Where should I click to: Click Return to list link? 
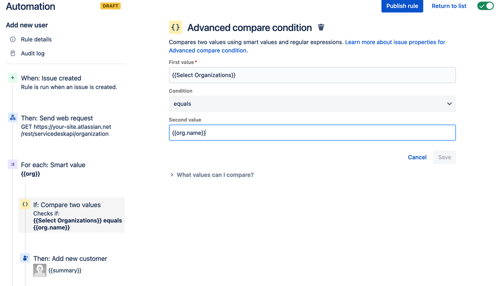point(449,6)
